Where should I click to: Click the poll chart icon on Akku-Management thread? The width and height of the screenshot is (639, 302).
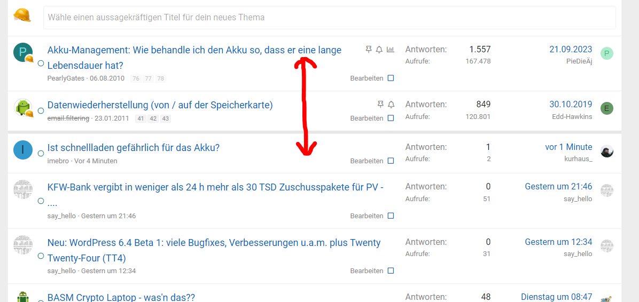pos(391,50)
